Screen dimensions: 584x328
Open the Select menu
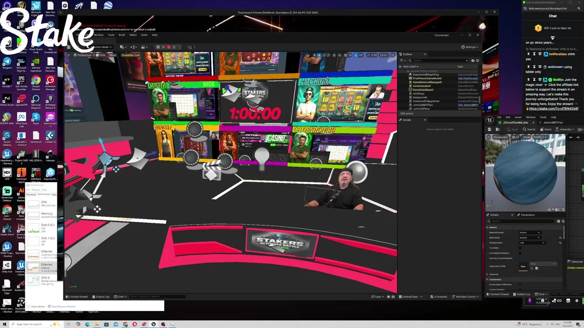point(133,35)
